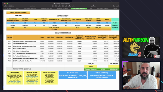Select the %100 total cell
The height and width of the screenshot is (92, 163).
[x=115, y=23]
